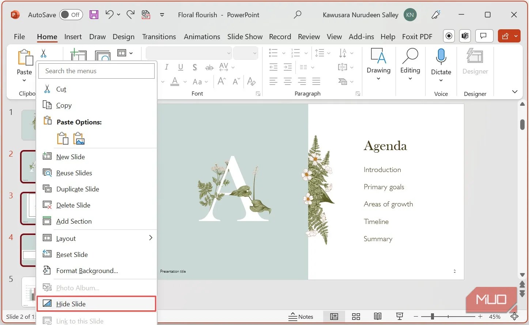Toggle the Notes pane button
This screenshot has width=529, height=325.
301,317
